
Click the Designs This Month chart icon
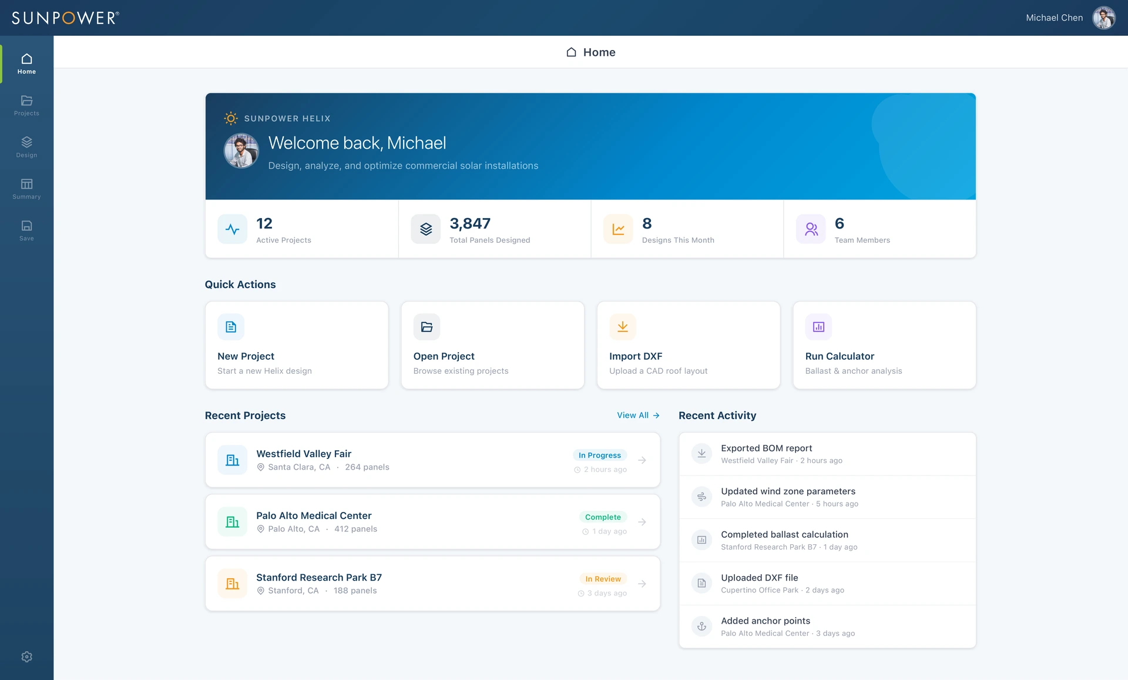[x=618, y=229]
